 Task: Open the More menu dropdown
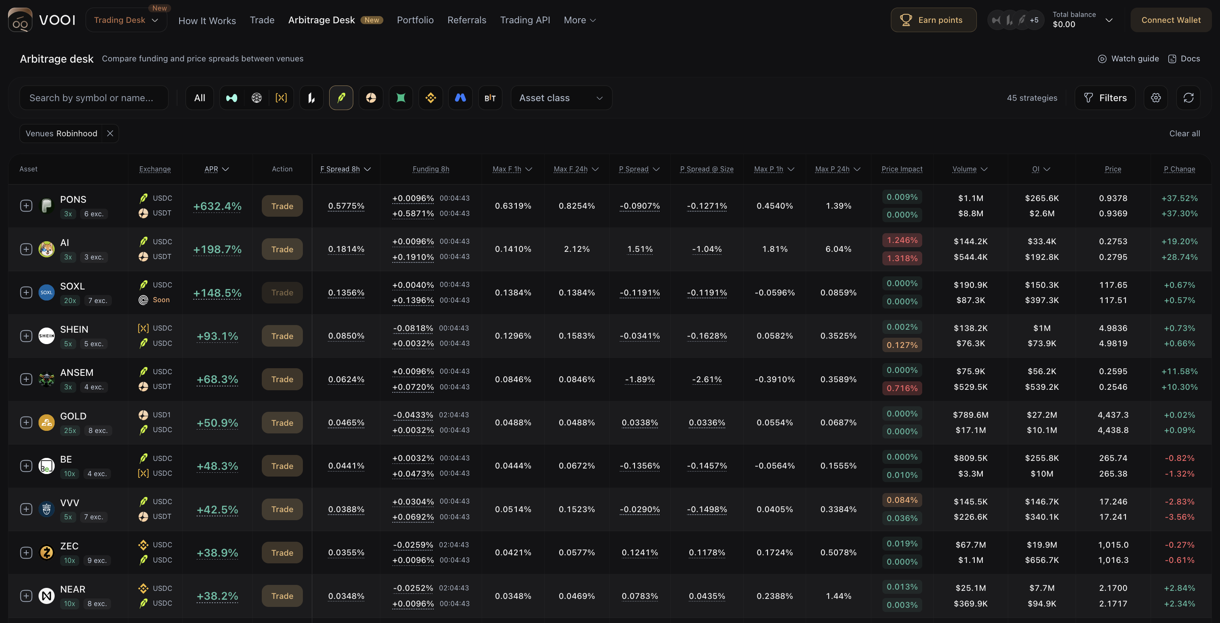[579, 20]
